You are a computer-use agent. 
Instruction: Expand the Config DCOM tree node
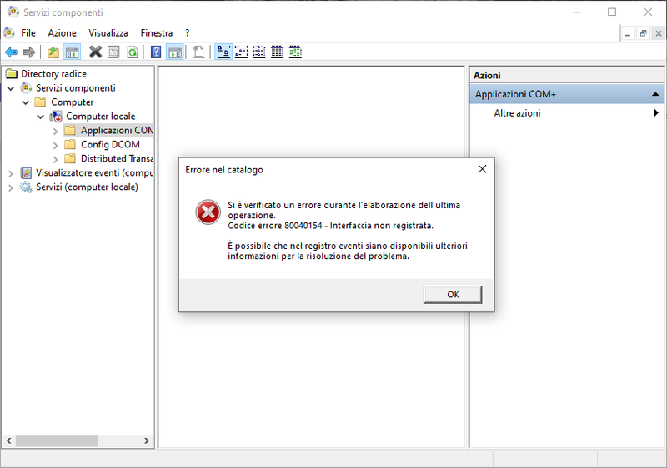[55, 145]
